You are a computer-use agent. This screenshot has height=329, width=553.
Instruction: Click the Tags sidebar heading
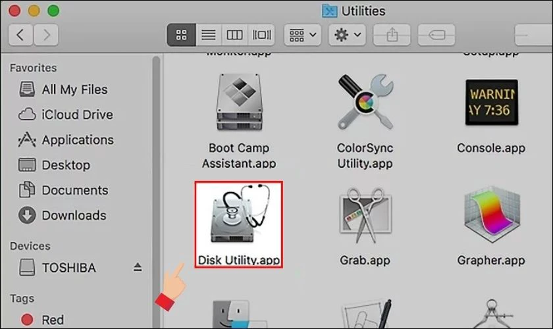pos(22,298)
